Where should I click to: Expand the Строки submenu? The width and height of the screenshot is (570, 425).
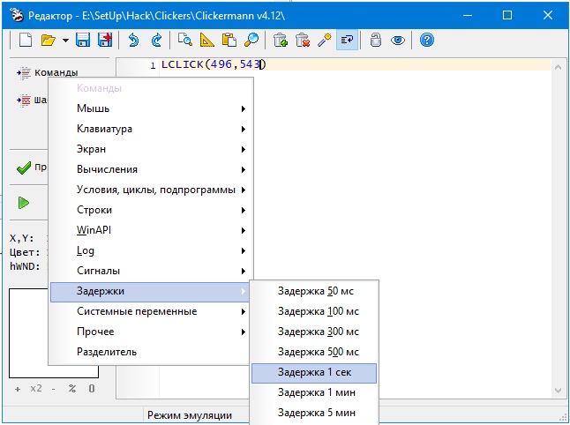point(150,211)
